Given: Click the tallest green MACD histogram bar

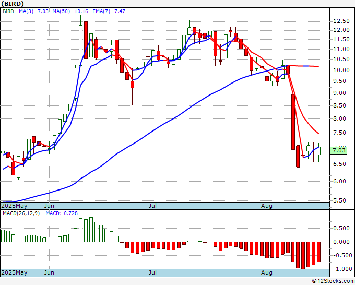Looking at the screenshot, I should pyautogui.click(x=91, y=230).
